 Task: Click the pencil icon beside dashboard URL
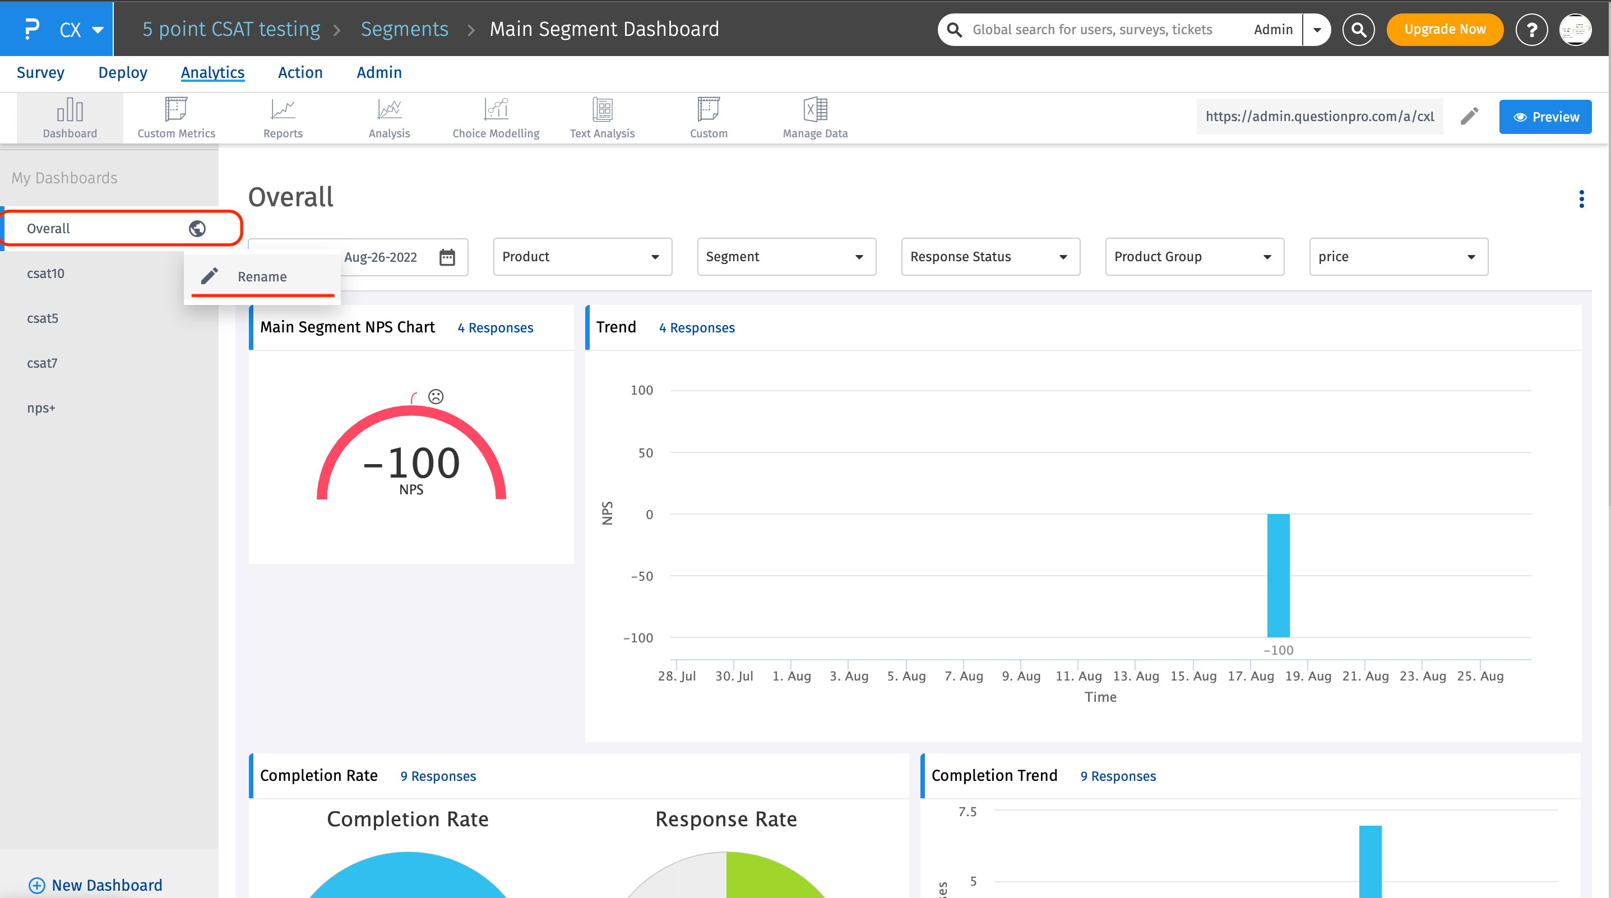[1469, 117]
